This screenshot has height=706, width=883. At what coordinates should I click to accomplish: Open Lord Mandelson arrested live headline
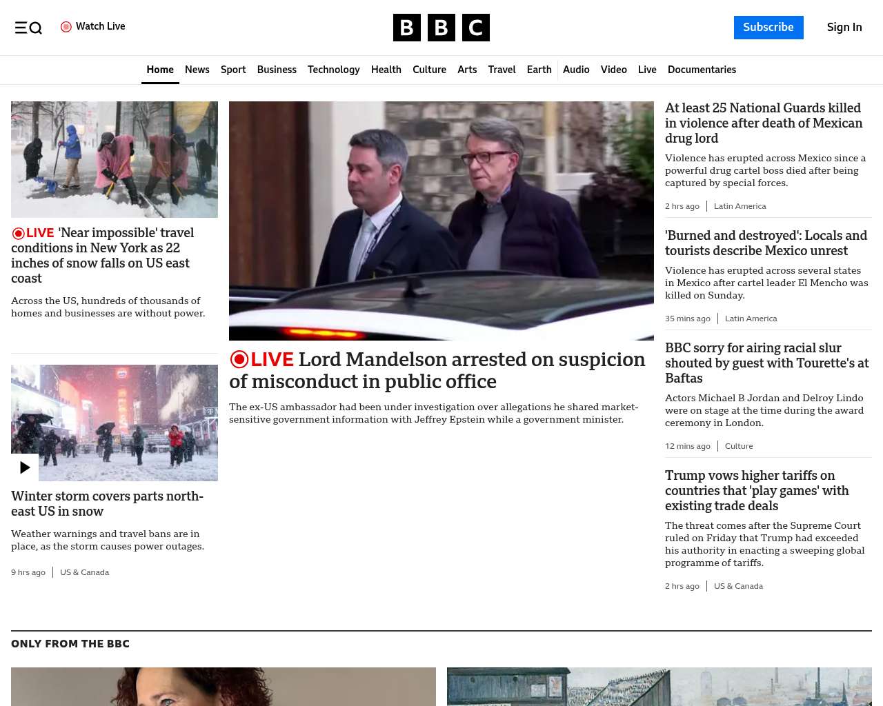tap(437, 370)
